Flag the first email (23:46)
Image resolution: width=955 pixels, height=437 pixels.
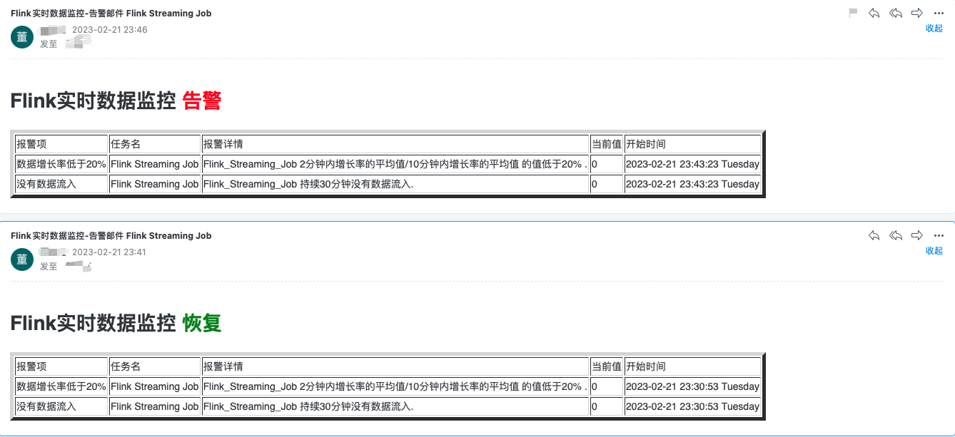(x=853, y=13)
